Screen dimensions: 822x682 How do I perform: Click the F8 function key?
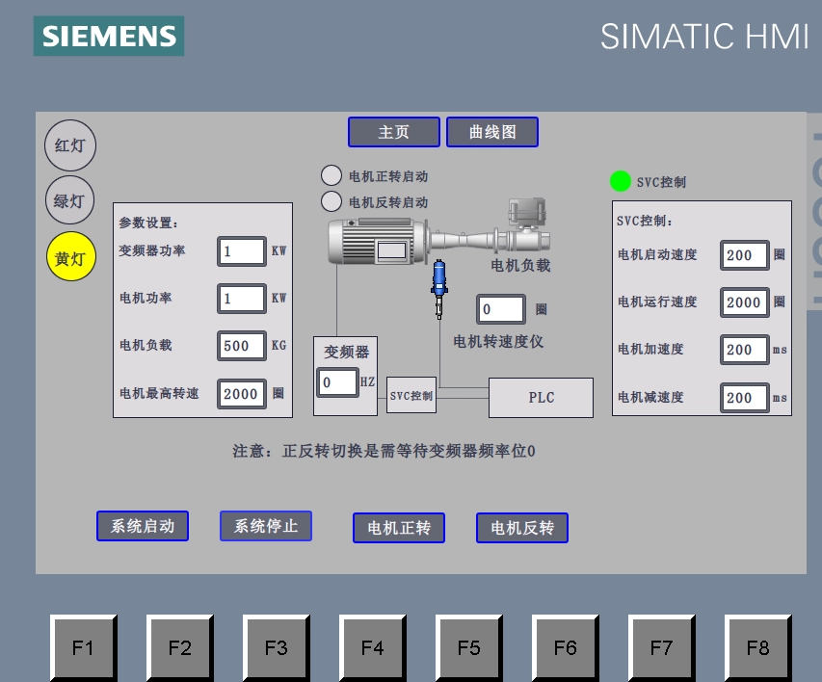(758, 648)
